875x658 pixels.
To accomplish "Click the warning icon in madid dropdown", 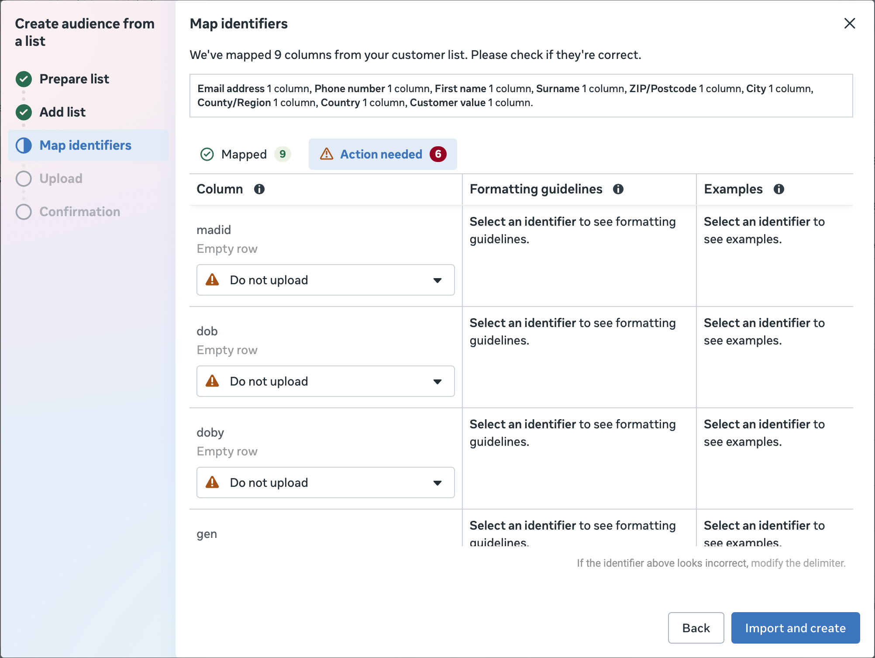I will [x=212, y=279].
